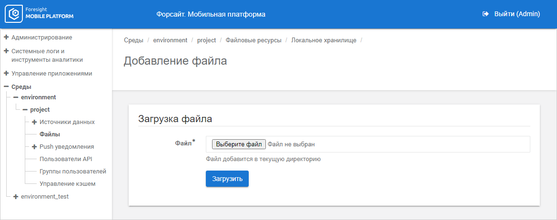This screenshot has width=557, height=220.
Task: Expand Системные логи и инструменты аналитики
Action: 6,51
